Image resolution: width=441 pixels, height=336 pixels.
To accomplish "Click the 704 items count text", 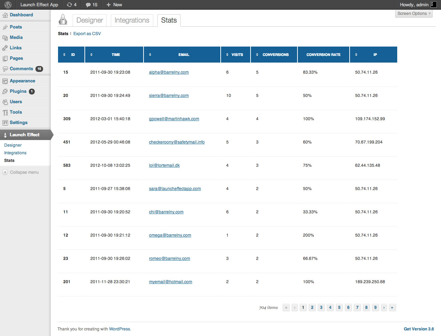I will pyautogui.click(x=268, y=308).
